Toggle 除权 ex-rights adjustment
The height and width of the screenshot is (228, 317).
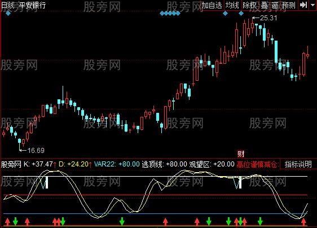[x=249, y=5]
